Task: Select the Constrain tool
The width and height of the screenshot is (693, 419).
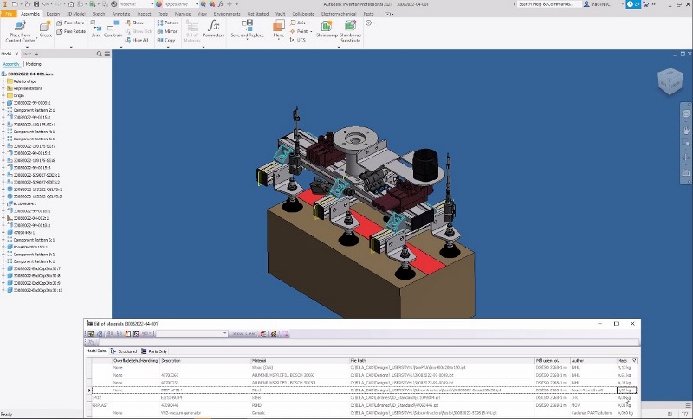Action: [113, 28]
